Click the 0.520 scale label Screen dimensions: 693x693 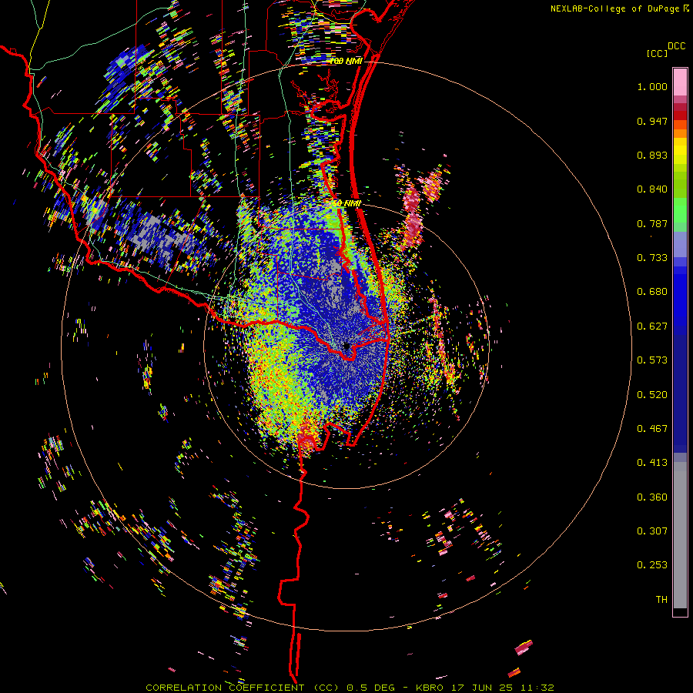pos(652,395)
